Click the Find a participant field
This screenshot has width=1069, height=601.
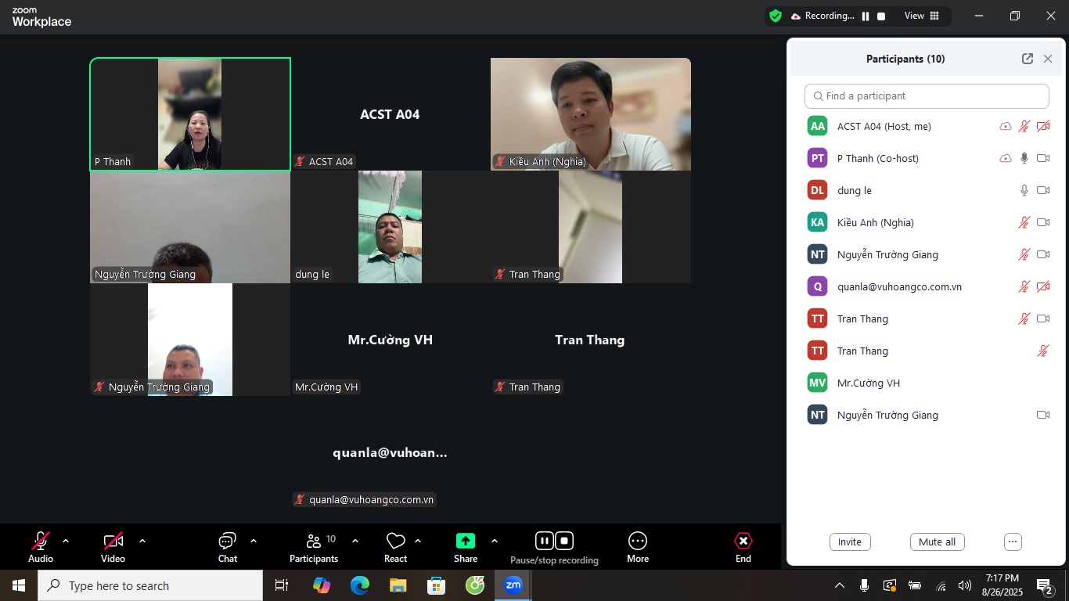pos(927,96)
